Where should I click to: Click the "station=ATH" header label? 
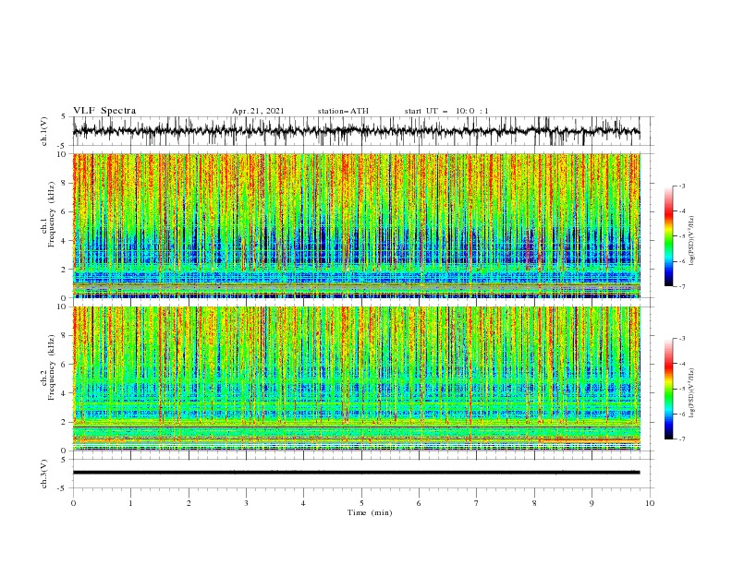(343, 111)
